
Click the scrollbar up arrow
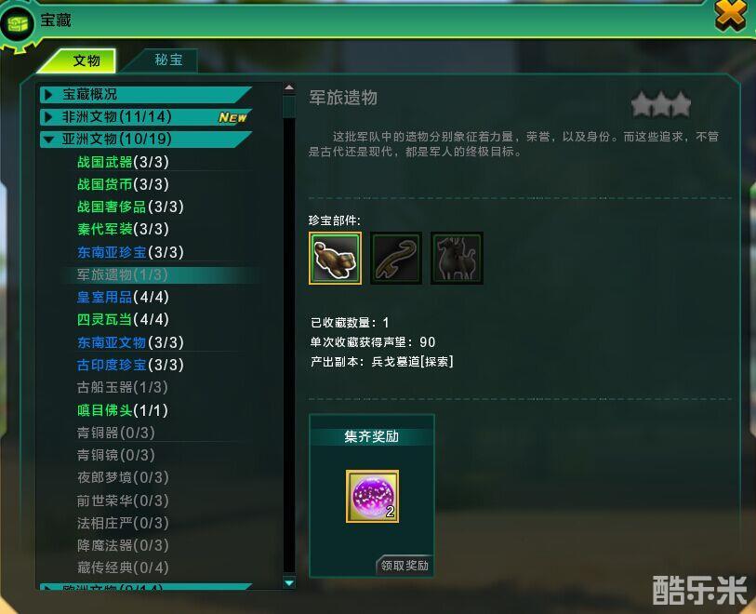coord(289,88)
